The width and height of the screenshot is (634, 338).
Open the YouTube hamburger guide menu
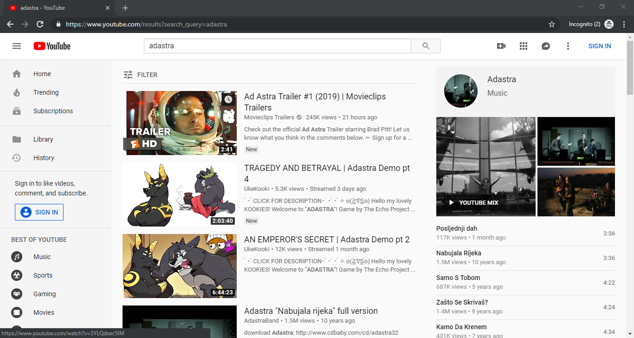pyautogui.click(x=17, y=46)
